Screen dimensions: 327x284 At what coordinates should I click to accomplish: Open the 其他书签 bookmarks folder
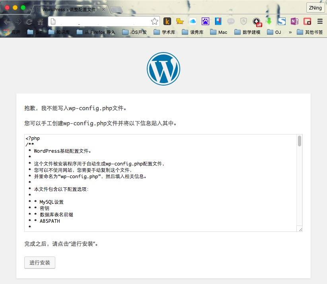[x=309, y=32]
